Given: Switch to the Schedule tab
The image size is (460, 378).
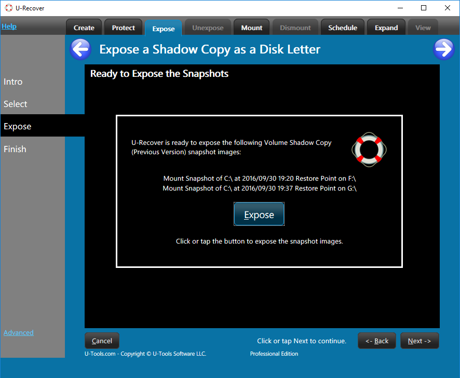Looking at the screenshot, I should 343,28.
